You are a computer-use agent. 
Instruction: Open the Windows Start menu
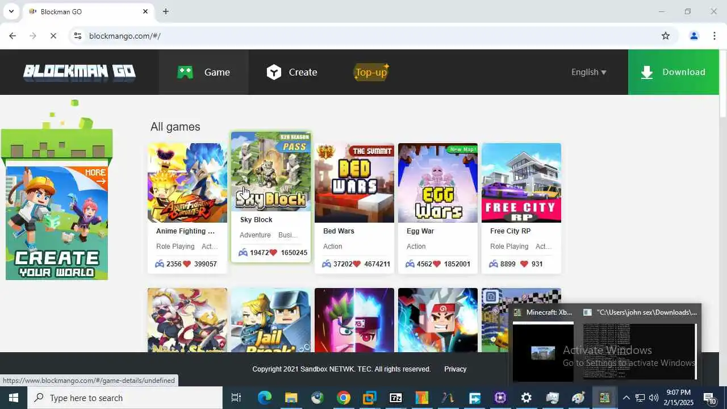[x=14, y=398]
